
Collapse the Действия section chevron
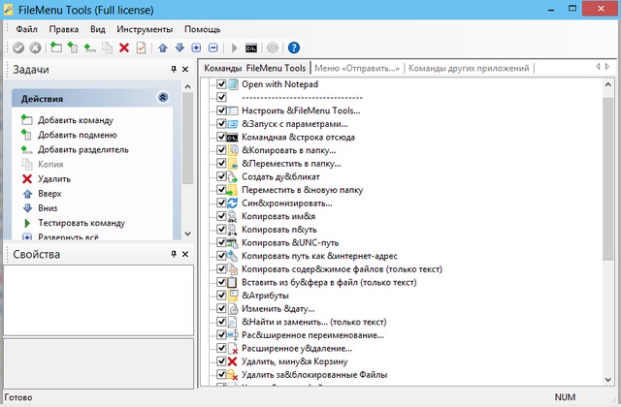tap(162, 98)
